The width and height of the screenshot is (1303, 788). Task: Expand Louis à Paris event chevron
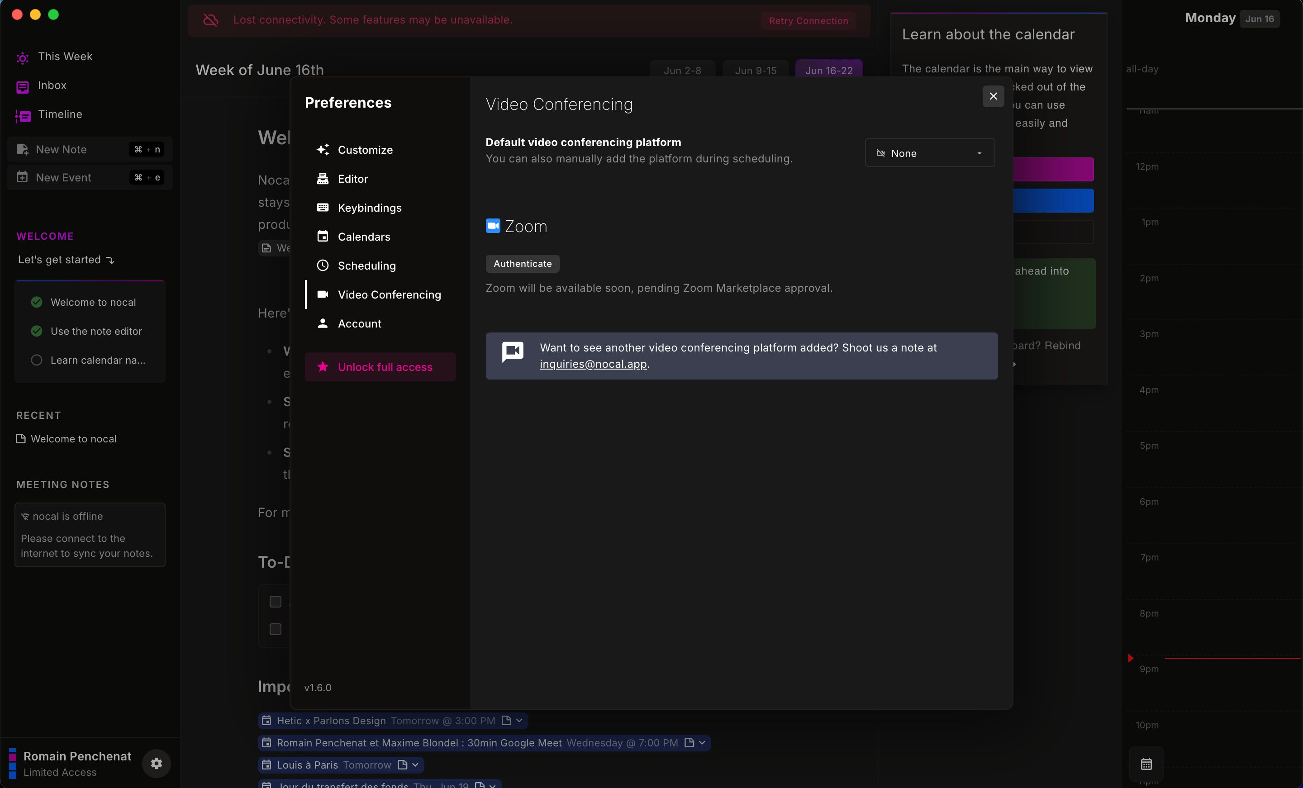pos(416,765)
